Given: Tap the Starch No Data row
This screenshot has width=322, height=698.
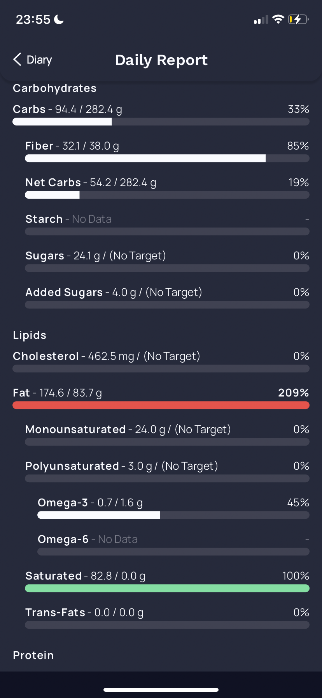Looking at the screenshot, I should (x=167, y=224).
